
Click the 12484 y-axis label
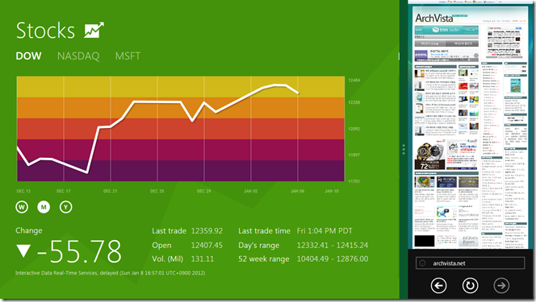[x=354, y=80]
